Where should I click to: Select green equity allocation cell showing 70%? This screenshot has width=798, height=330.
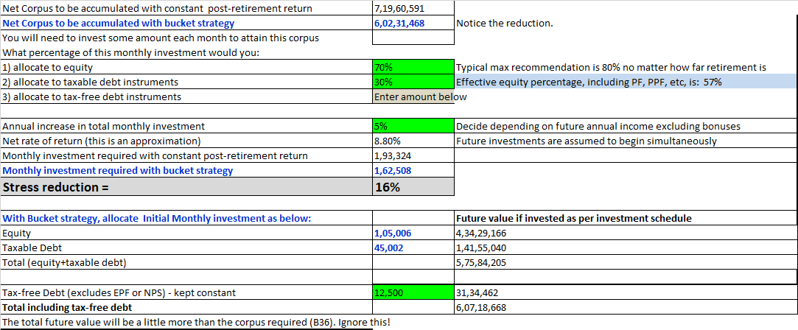click(413, 67)
